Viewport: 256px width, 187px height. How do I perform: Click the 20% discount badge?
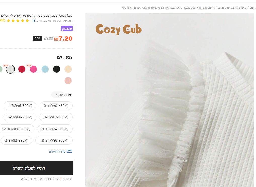coord(38,38)
